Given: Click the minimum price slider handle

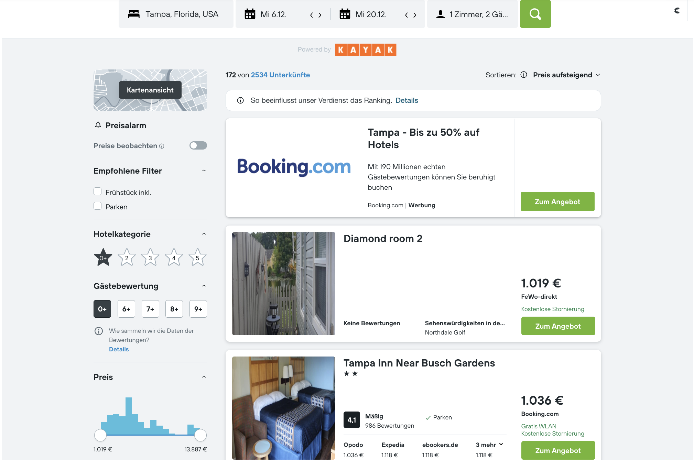Looking at the screenshot, I should click(x=100, y=435).
